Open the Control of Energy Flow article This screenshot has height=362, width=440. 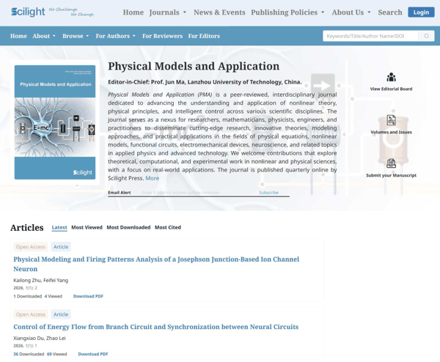155,327
